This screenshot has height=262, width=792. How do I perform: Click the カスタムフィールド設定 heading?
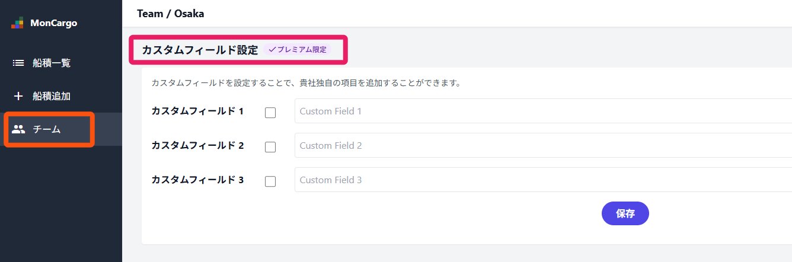coord(200,50)
